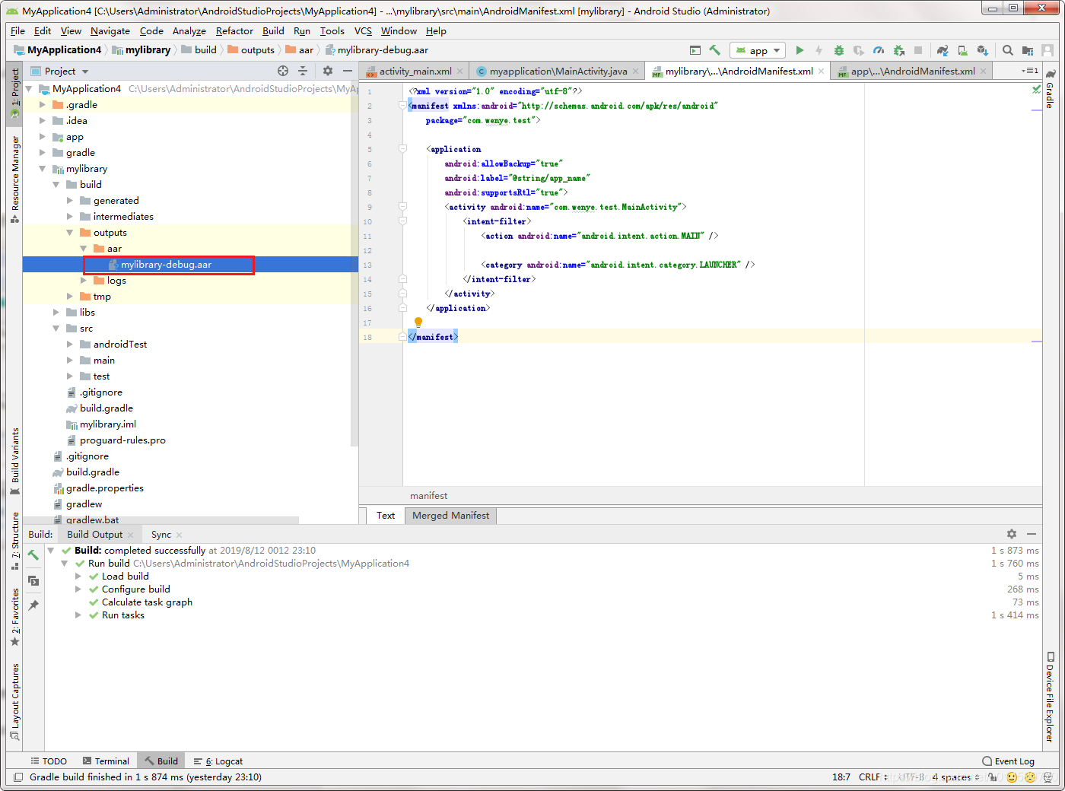
Task: Collapse the src folder node
Action: [56, 329]
